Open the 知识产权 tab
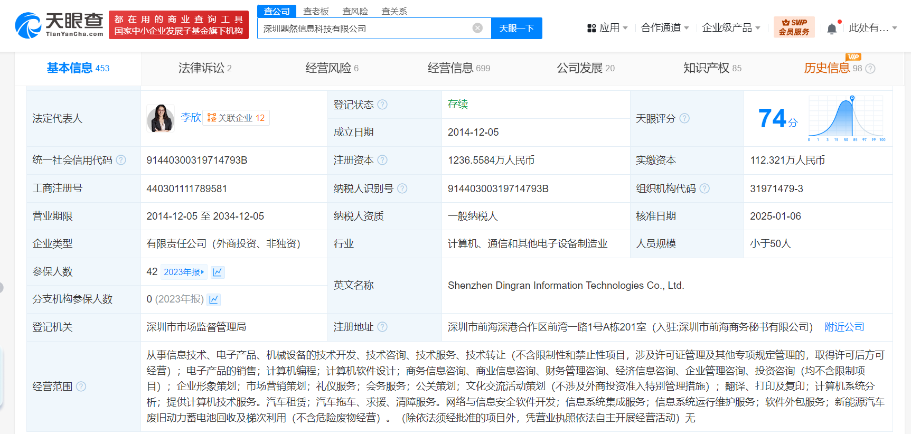The image size is (911, 434). [712, 68]
